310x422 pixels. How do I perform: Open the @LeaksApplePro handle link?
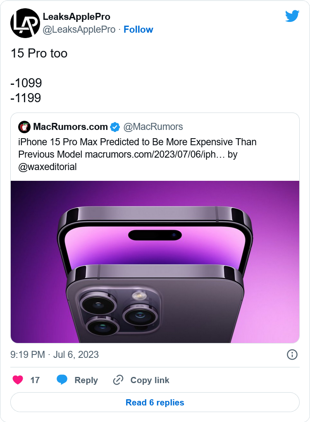pos(79,29)
